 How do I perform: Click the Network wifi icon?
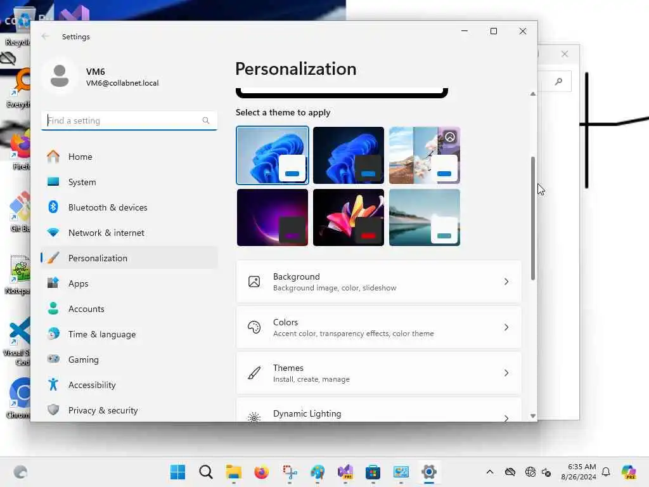(53, 232)
